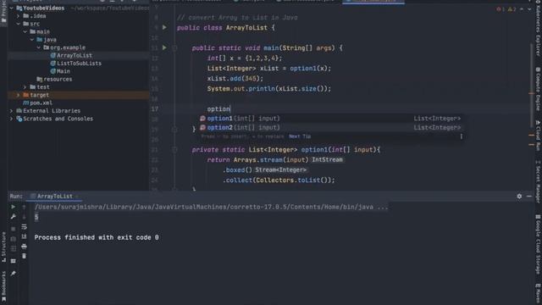Open Run panel settings gear

click(519, 196)
